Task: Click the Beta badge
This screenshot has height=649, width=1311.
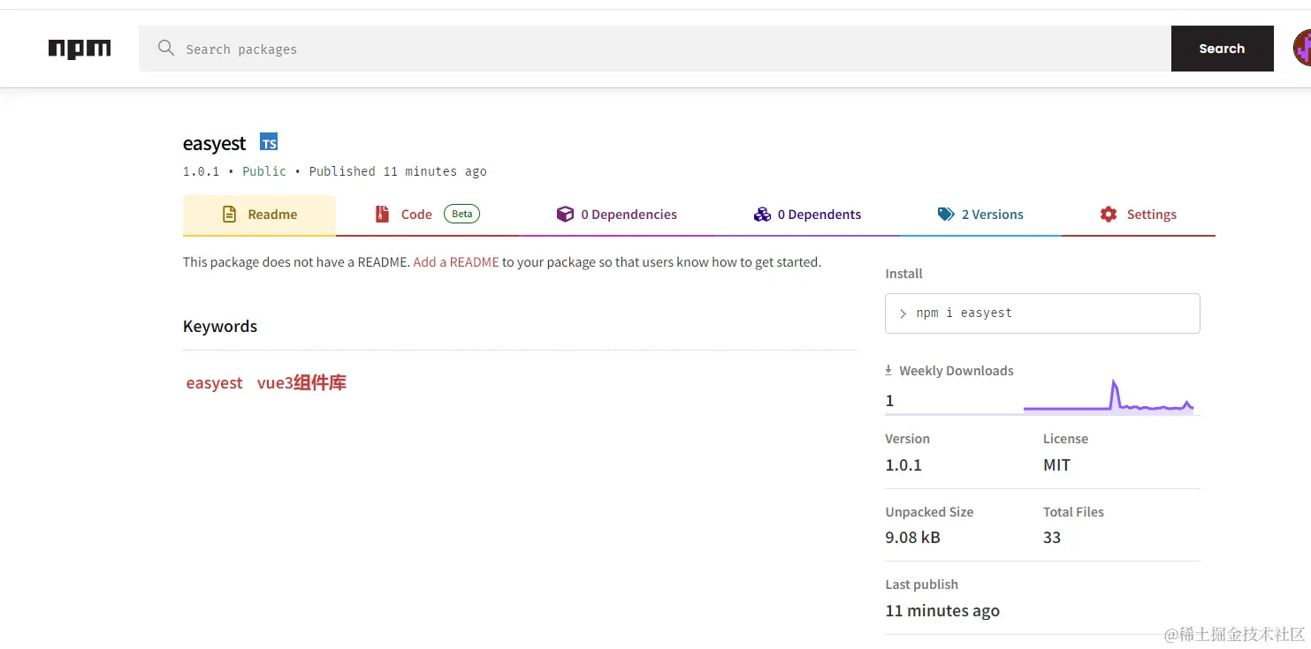Action: (x=461, y=214)
